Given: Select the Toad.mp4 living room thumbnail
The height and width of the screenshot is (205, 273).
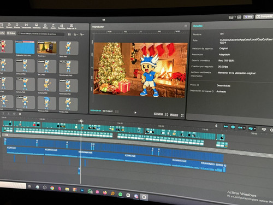Looking at the screenshot, I should (x=47, y=48).
